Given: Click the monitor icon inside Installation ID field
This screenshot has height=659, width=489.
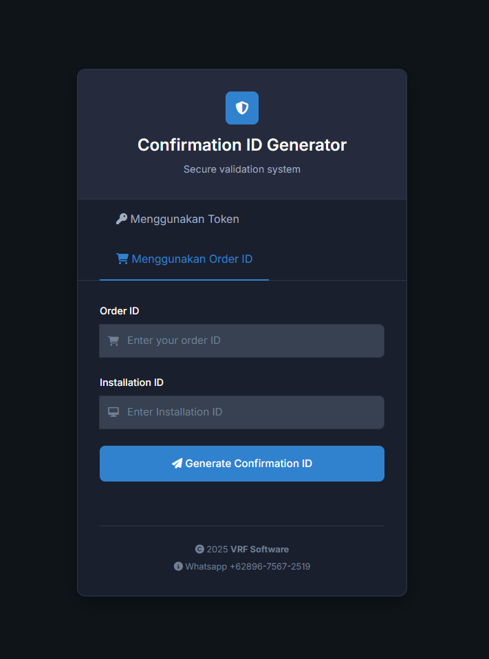Looking at the screenshot, I should [113, 412].
